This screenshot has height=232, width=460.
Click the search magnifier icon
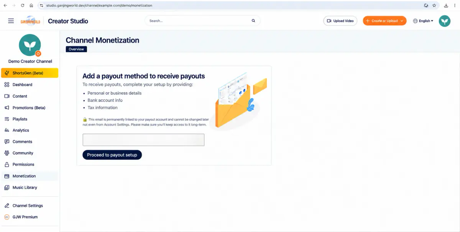tap(253, 21)
